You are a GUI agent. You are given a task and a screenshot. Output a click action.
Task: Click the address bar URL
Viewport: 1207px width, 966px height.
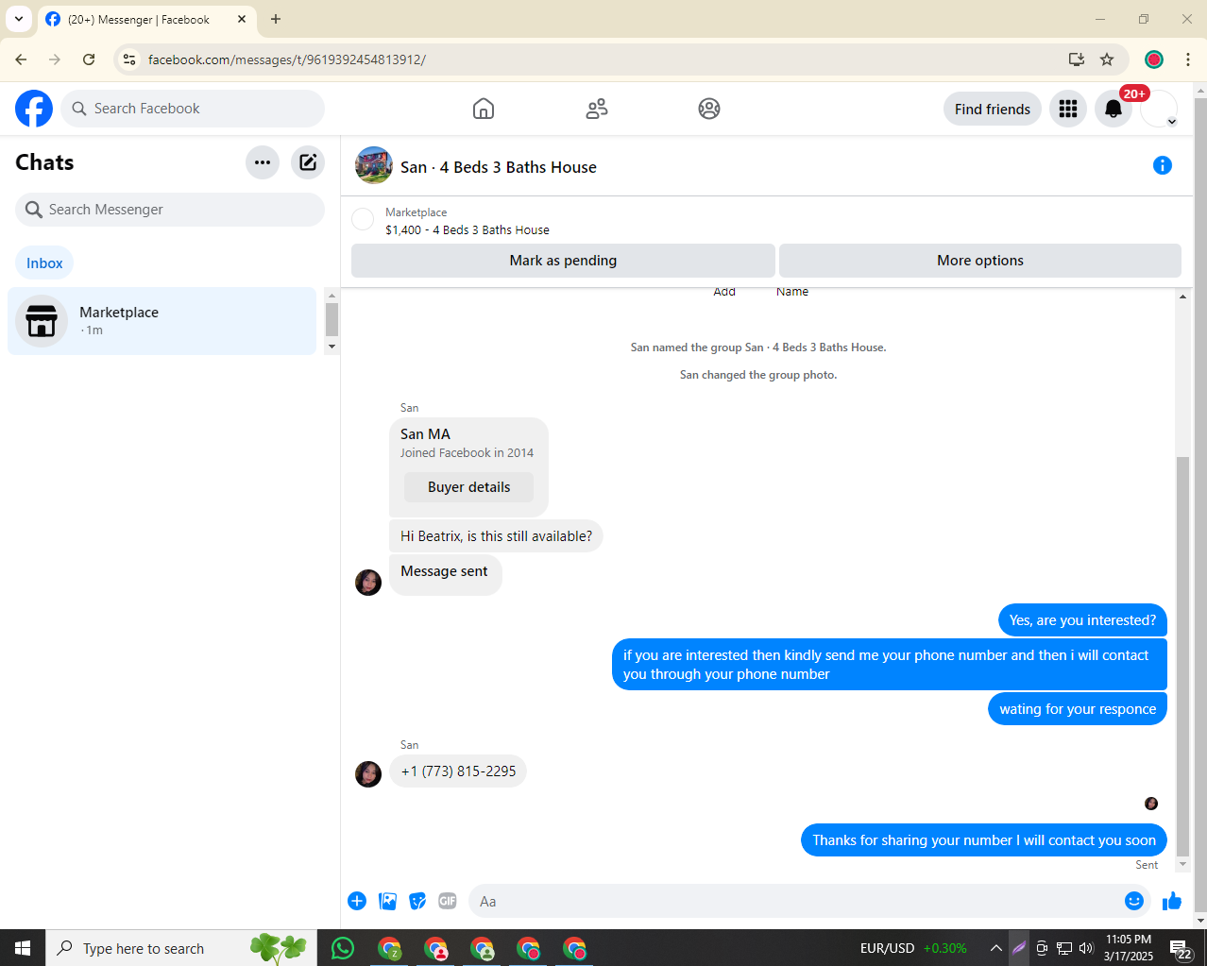pos(287,59)
